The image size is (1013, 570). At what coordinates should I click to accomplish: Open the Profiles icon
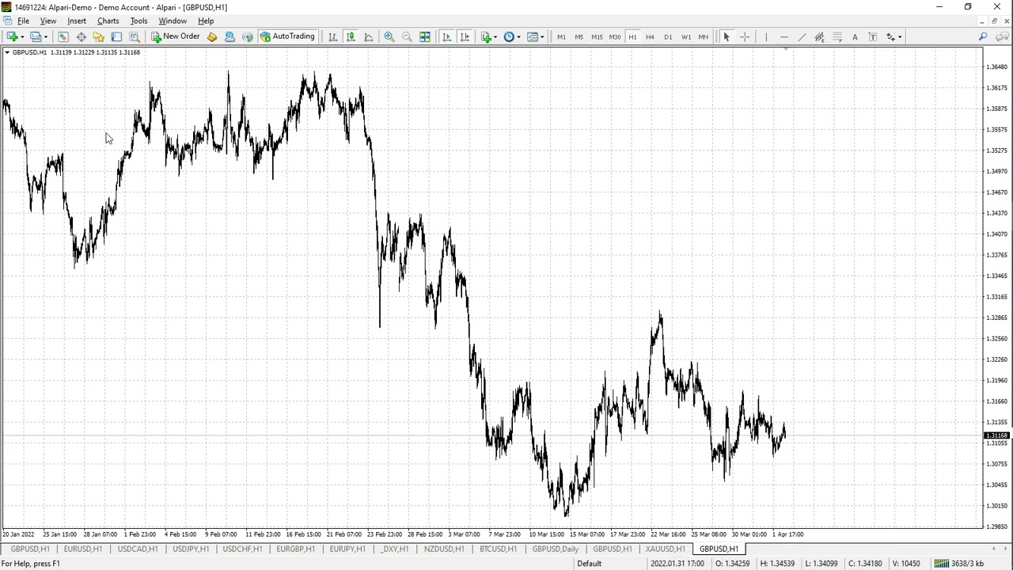[x=36, y=36]
